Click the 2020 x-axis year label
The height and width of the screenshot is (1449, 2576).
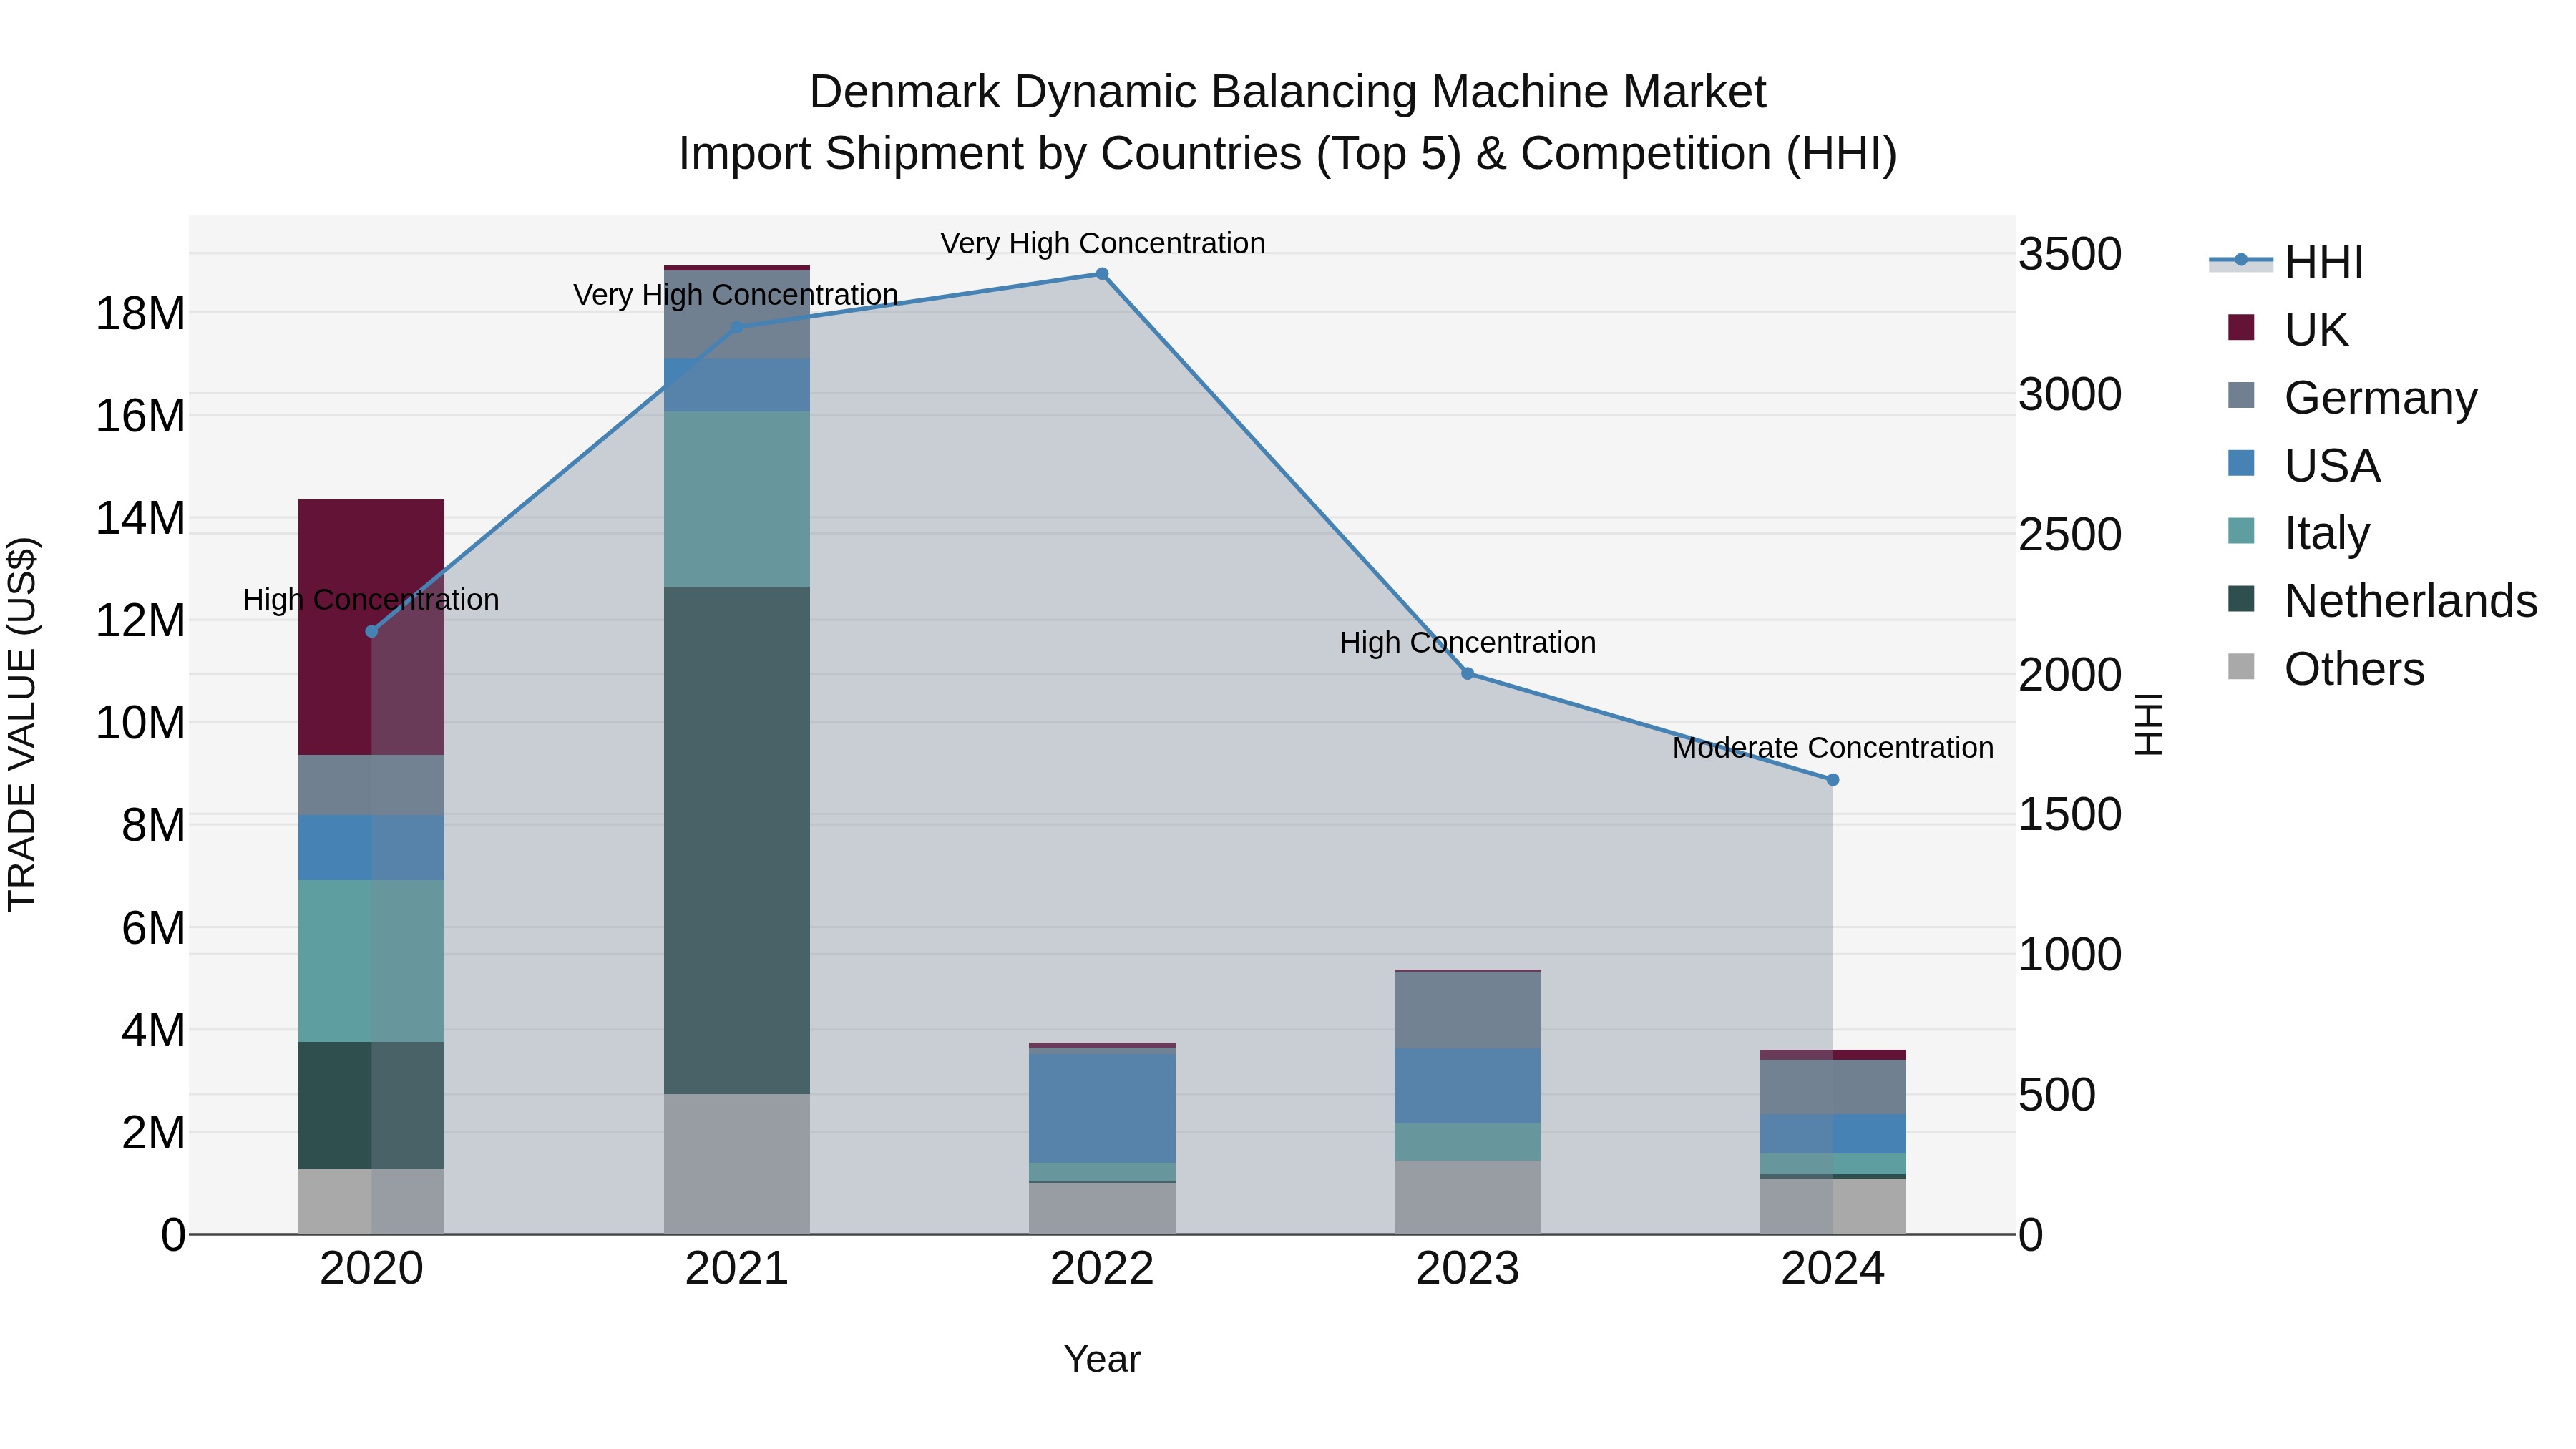coord(371,1269)
